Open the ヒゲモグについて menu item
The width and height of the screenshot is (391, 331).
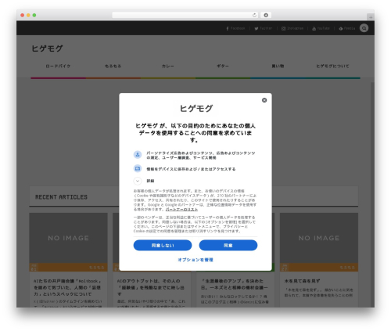(x=332, y=66)
